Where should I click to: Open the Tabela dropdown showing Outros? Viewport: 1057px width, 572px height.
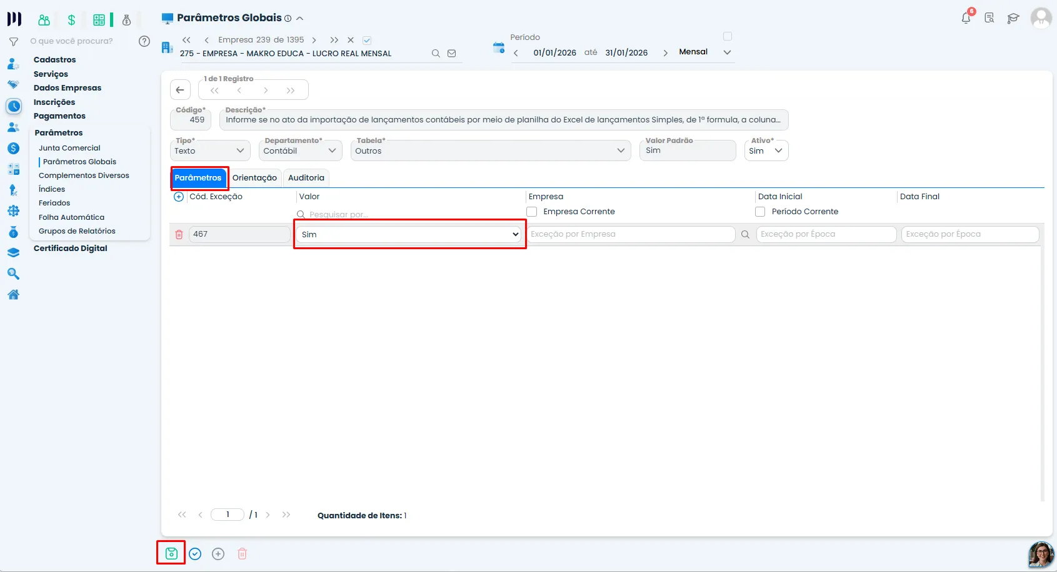point(491,150)
